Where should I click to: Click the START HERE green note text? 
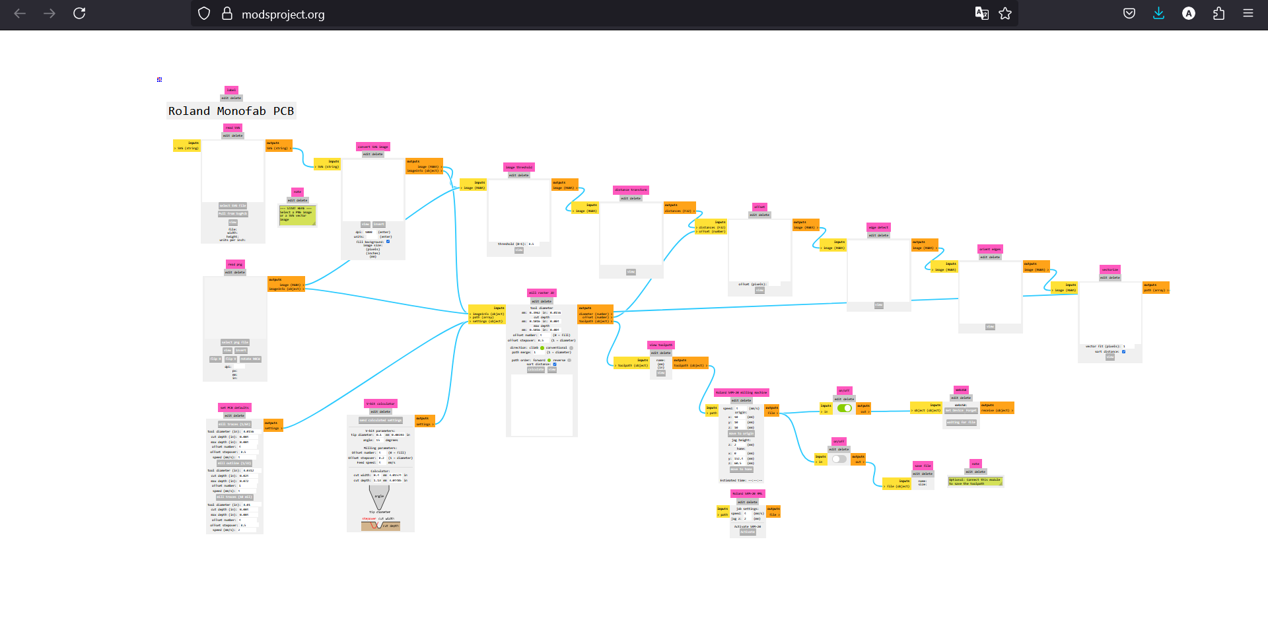click(x=297, y=215)
